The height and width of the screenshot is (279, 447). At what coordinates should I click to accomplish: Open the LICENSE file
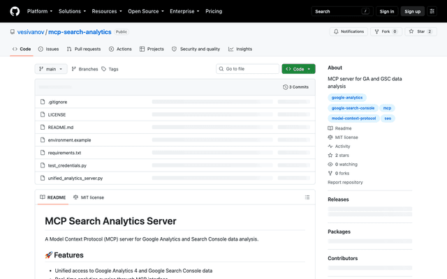pos(57,114)
